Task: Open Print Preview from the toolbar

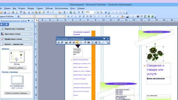Action: pos(16,12)
